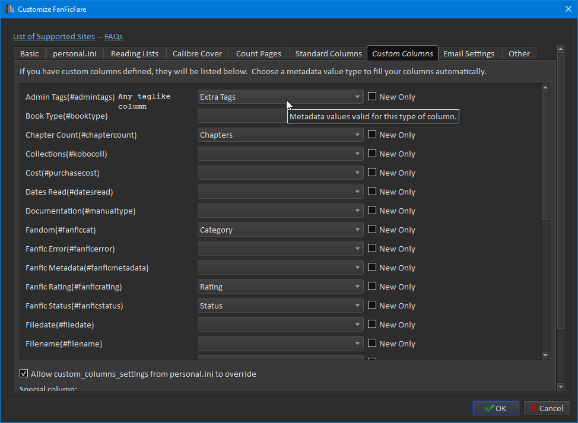578x423 pixels.
Task: Check New Only for Fandom column
Action: pos(372,230)
